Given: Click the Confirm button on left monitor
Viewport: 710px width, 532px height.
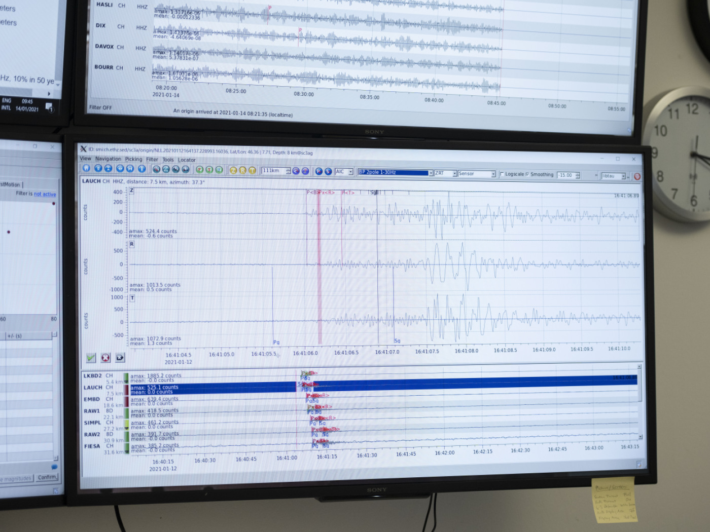Looking at the screenshot, I should click(x=47, y=477).
